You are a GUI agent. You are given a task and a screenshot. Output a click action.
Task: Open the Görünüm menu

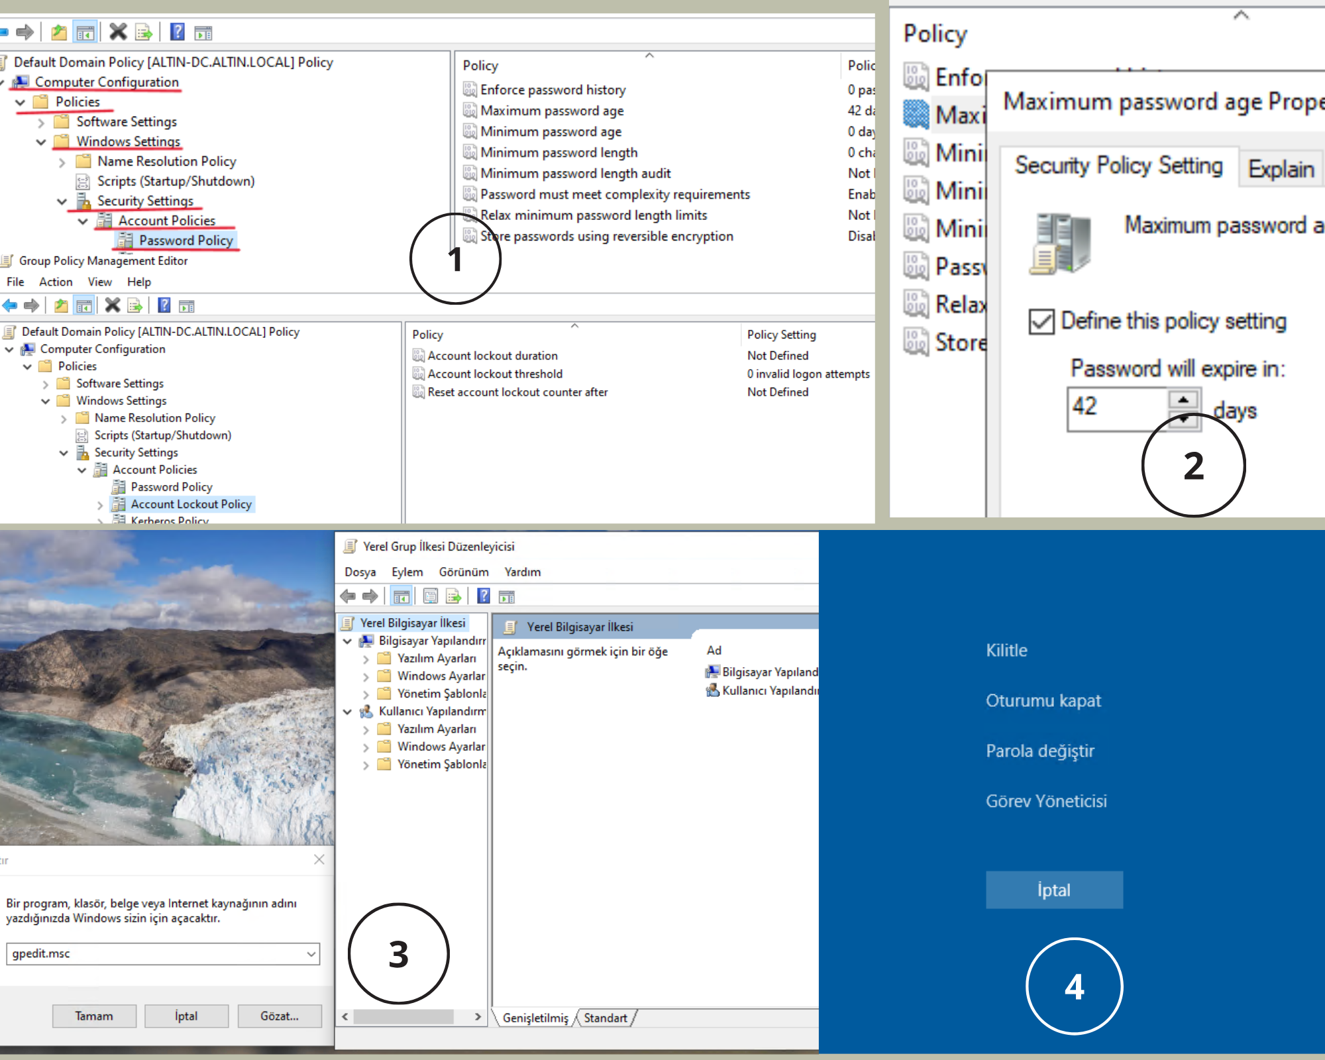(464, 572)
